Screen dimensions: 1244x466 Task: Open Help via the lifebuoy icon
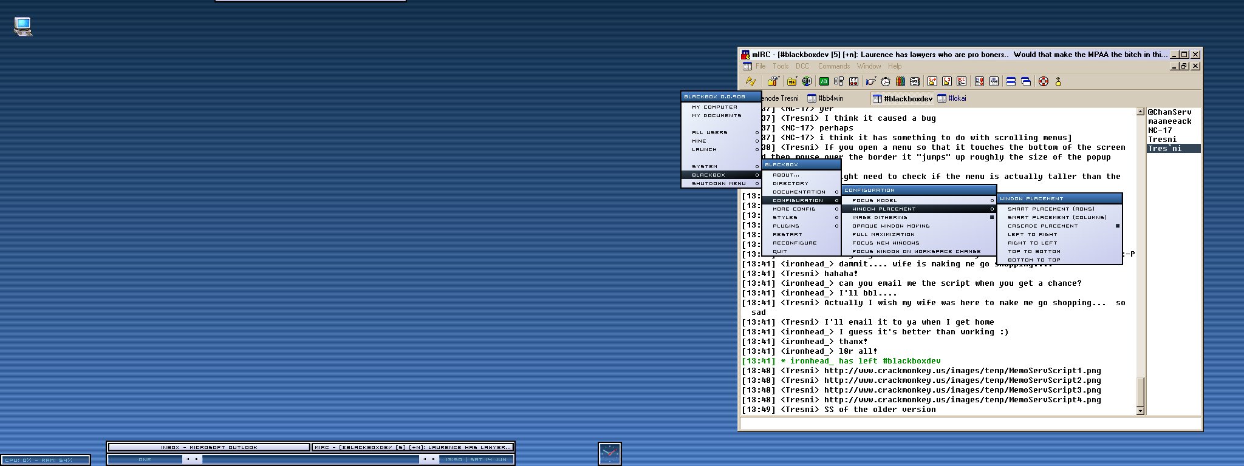[x=1044, y=81]
